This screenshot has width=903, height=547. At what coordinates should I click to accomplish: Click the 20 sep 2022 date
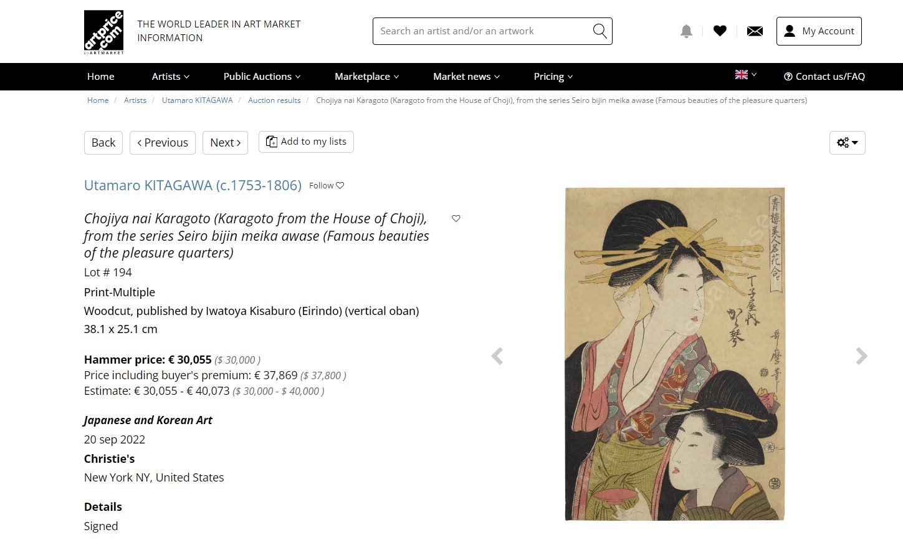(x=115, y=440)
